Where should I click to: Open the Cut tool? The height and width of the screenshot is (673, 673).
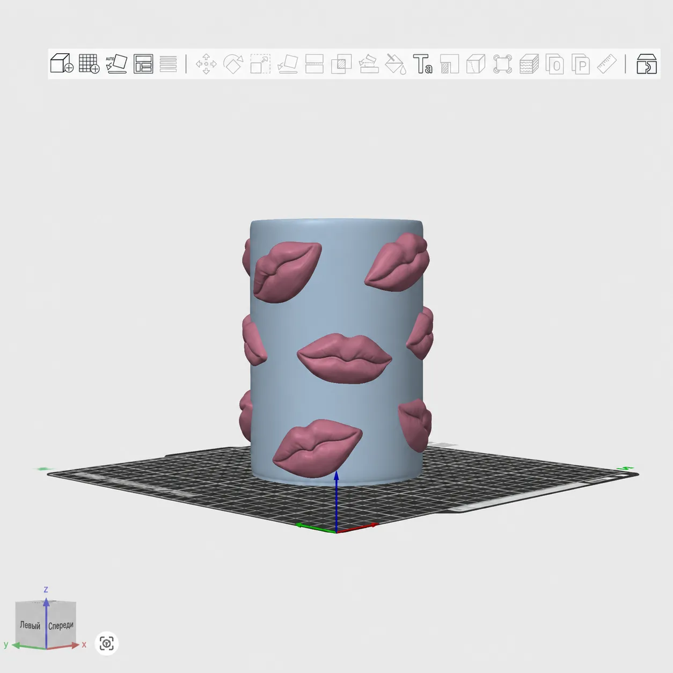tap(314, 64)
